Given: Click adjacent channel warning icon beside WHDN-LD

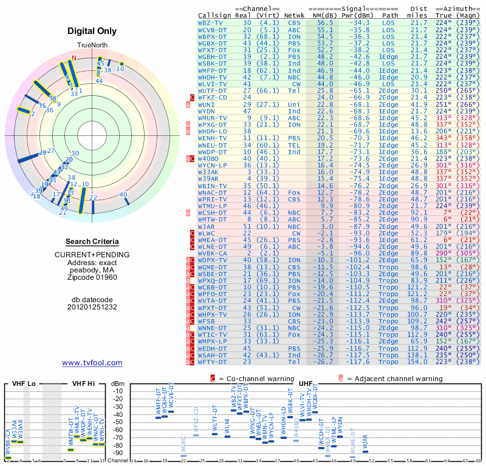Looking at the screenshot, I should coord(188,132).
